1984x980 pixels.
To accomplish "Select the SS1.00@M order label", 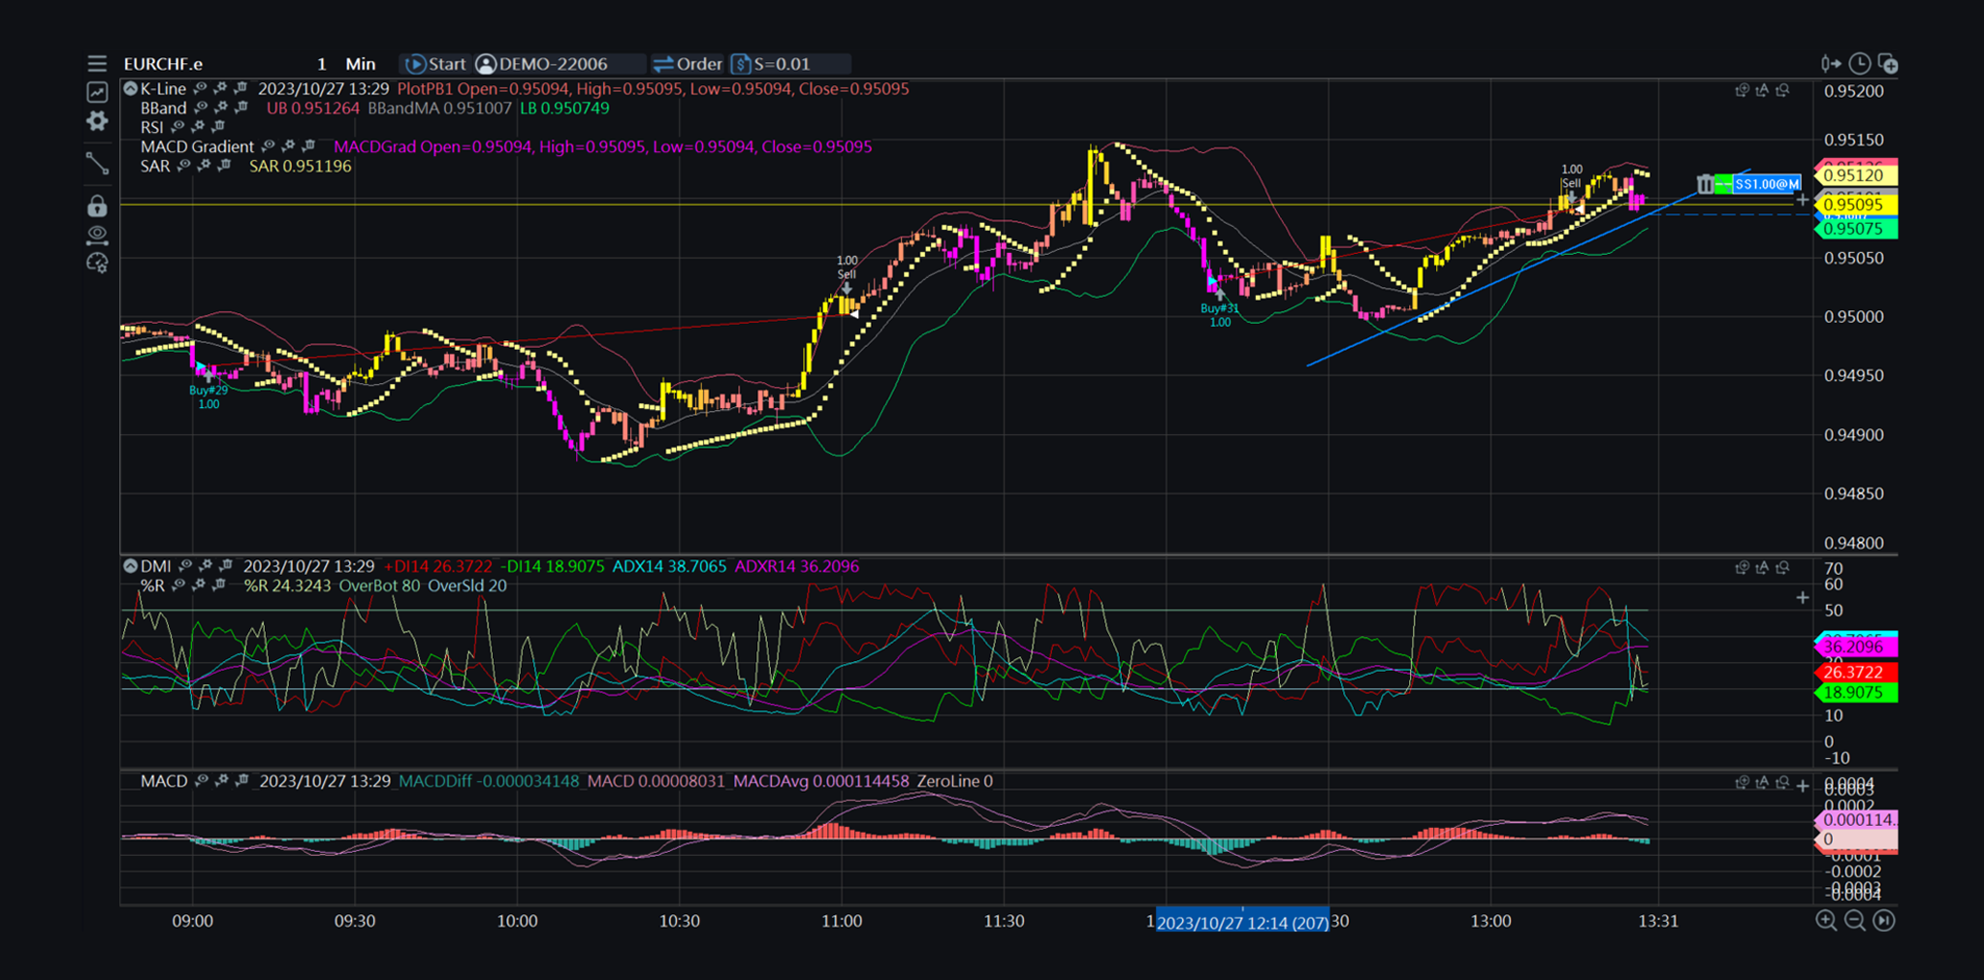I will tap(1766, 183).
